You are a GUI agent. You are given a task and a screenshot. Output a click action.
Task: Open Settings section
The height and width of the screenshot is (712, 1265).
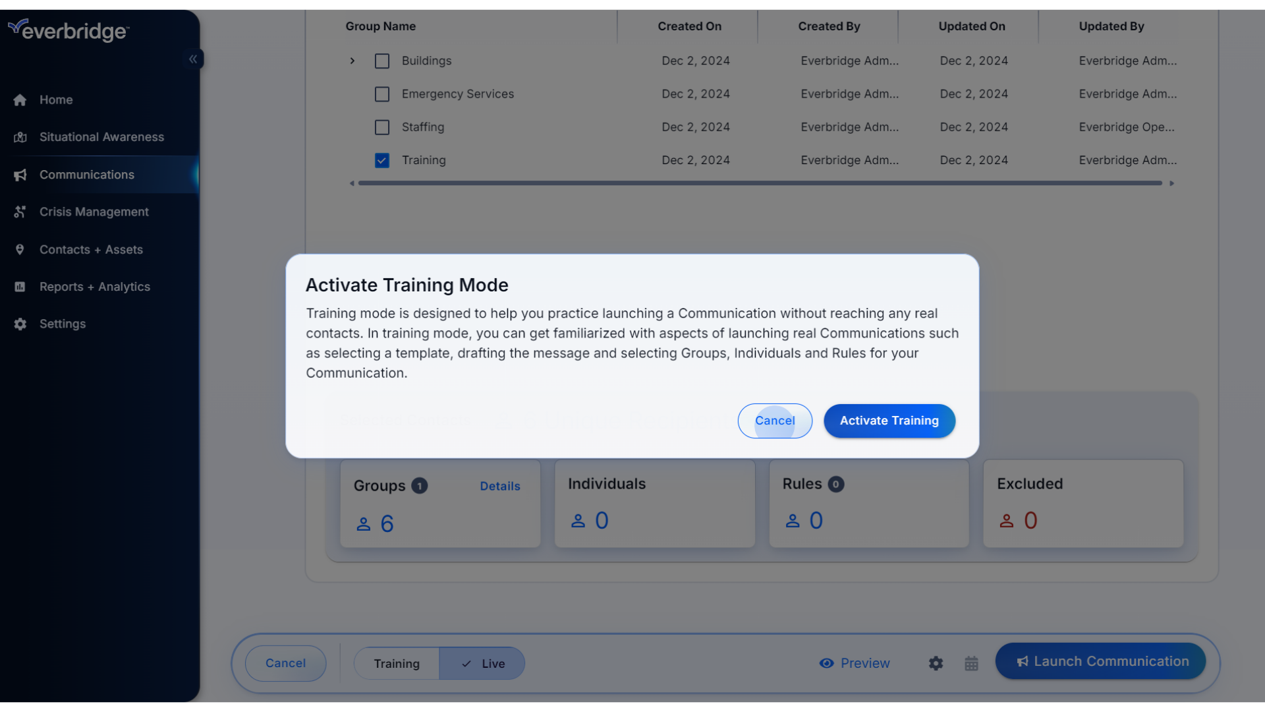pyautogui.click(x=63, y=324)
